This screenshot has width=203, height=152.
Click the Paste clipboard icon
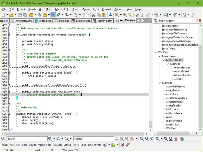104,15
